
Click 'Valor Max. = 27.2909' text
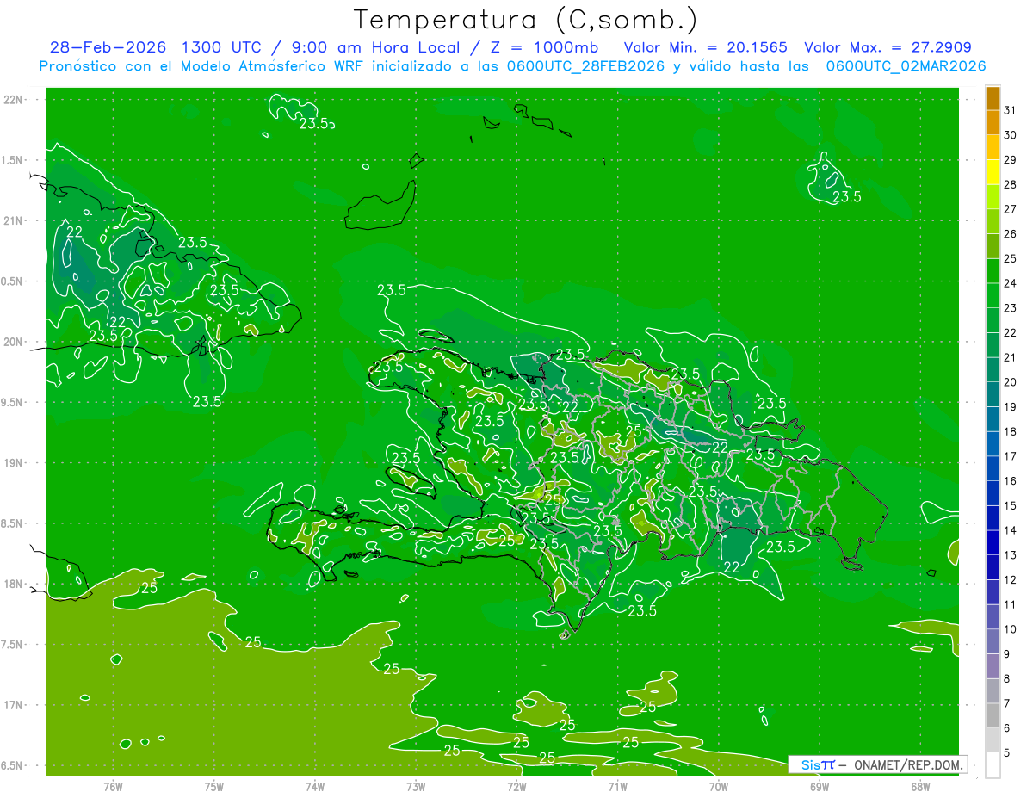(889, 47)
